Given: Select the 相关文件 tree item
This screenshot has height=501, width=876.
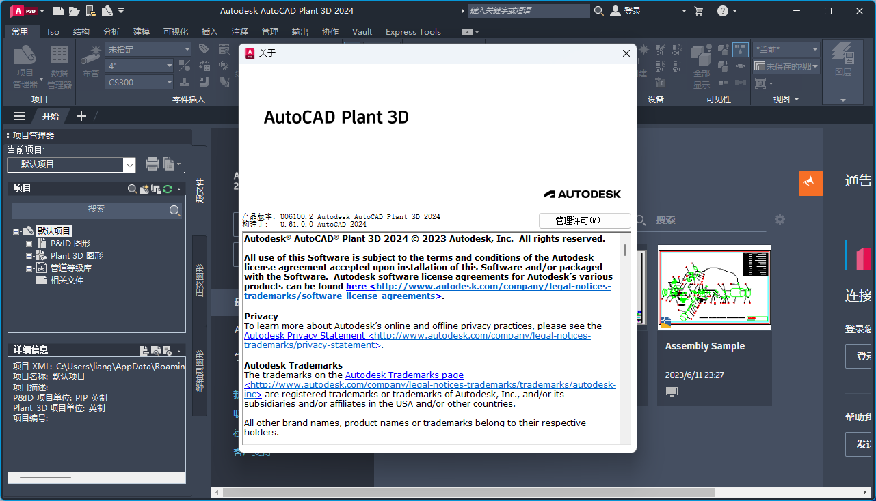Looking at the screenshot, I should [66, 280].
